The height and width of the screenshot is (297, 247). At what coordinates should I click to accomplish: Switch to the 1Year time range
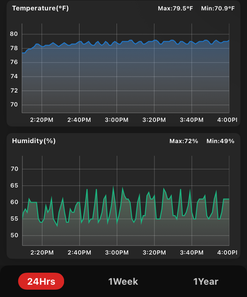tap(206, 282)
